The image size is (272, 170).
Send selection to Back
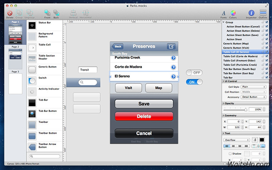click(x=56, y=13)
